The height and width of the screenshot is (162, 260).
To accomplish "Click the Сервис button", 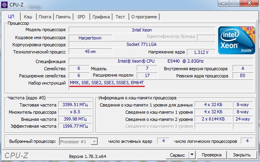I will pyautogui.click(x=177, y=155).
